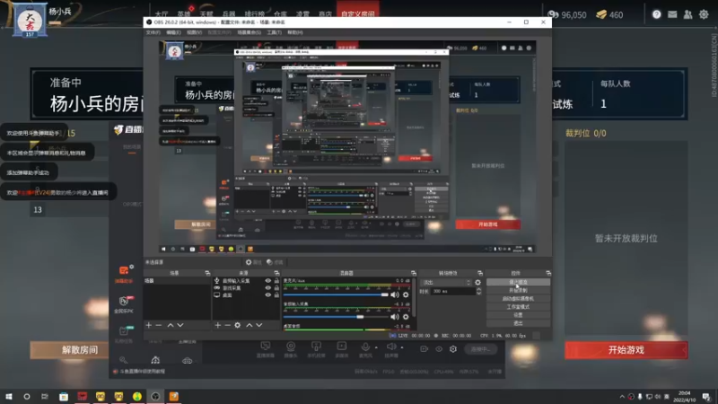Screen dimensions: 718x404
Task: Toggle visibility eye of 游戏采集 source
Action: click(x=267, y=288)
